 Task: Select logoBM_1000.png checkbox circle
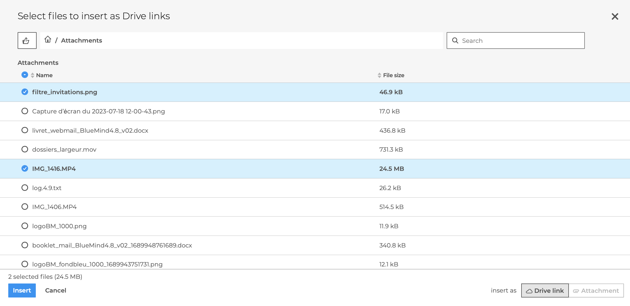coord(25,226)
